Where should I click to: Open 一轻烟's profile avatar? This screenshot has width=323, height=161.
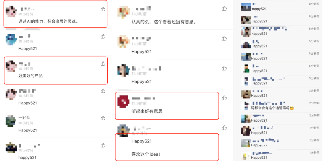point(11,120)
